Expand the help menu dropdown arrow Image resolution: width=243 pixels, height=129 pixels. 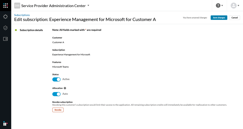click(x=222, y=6)
